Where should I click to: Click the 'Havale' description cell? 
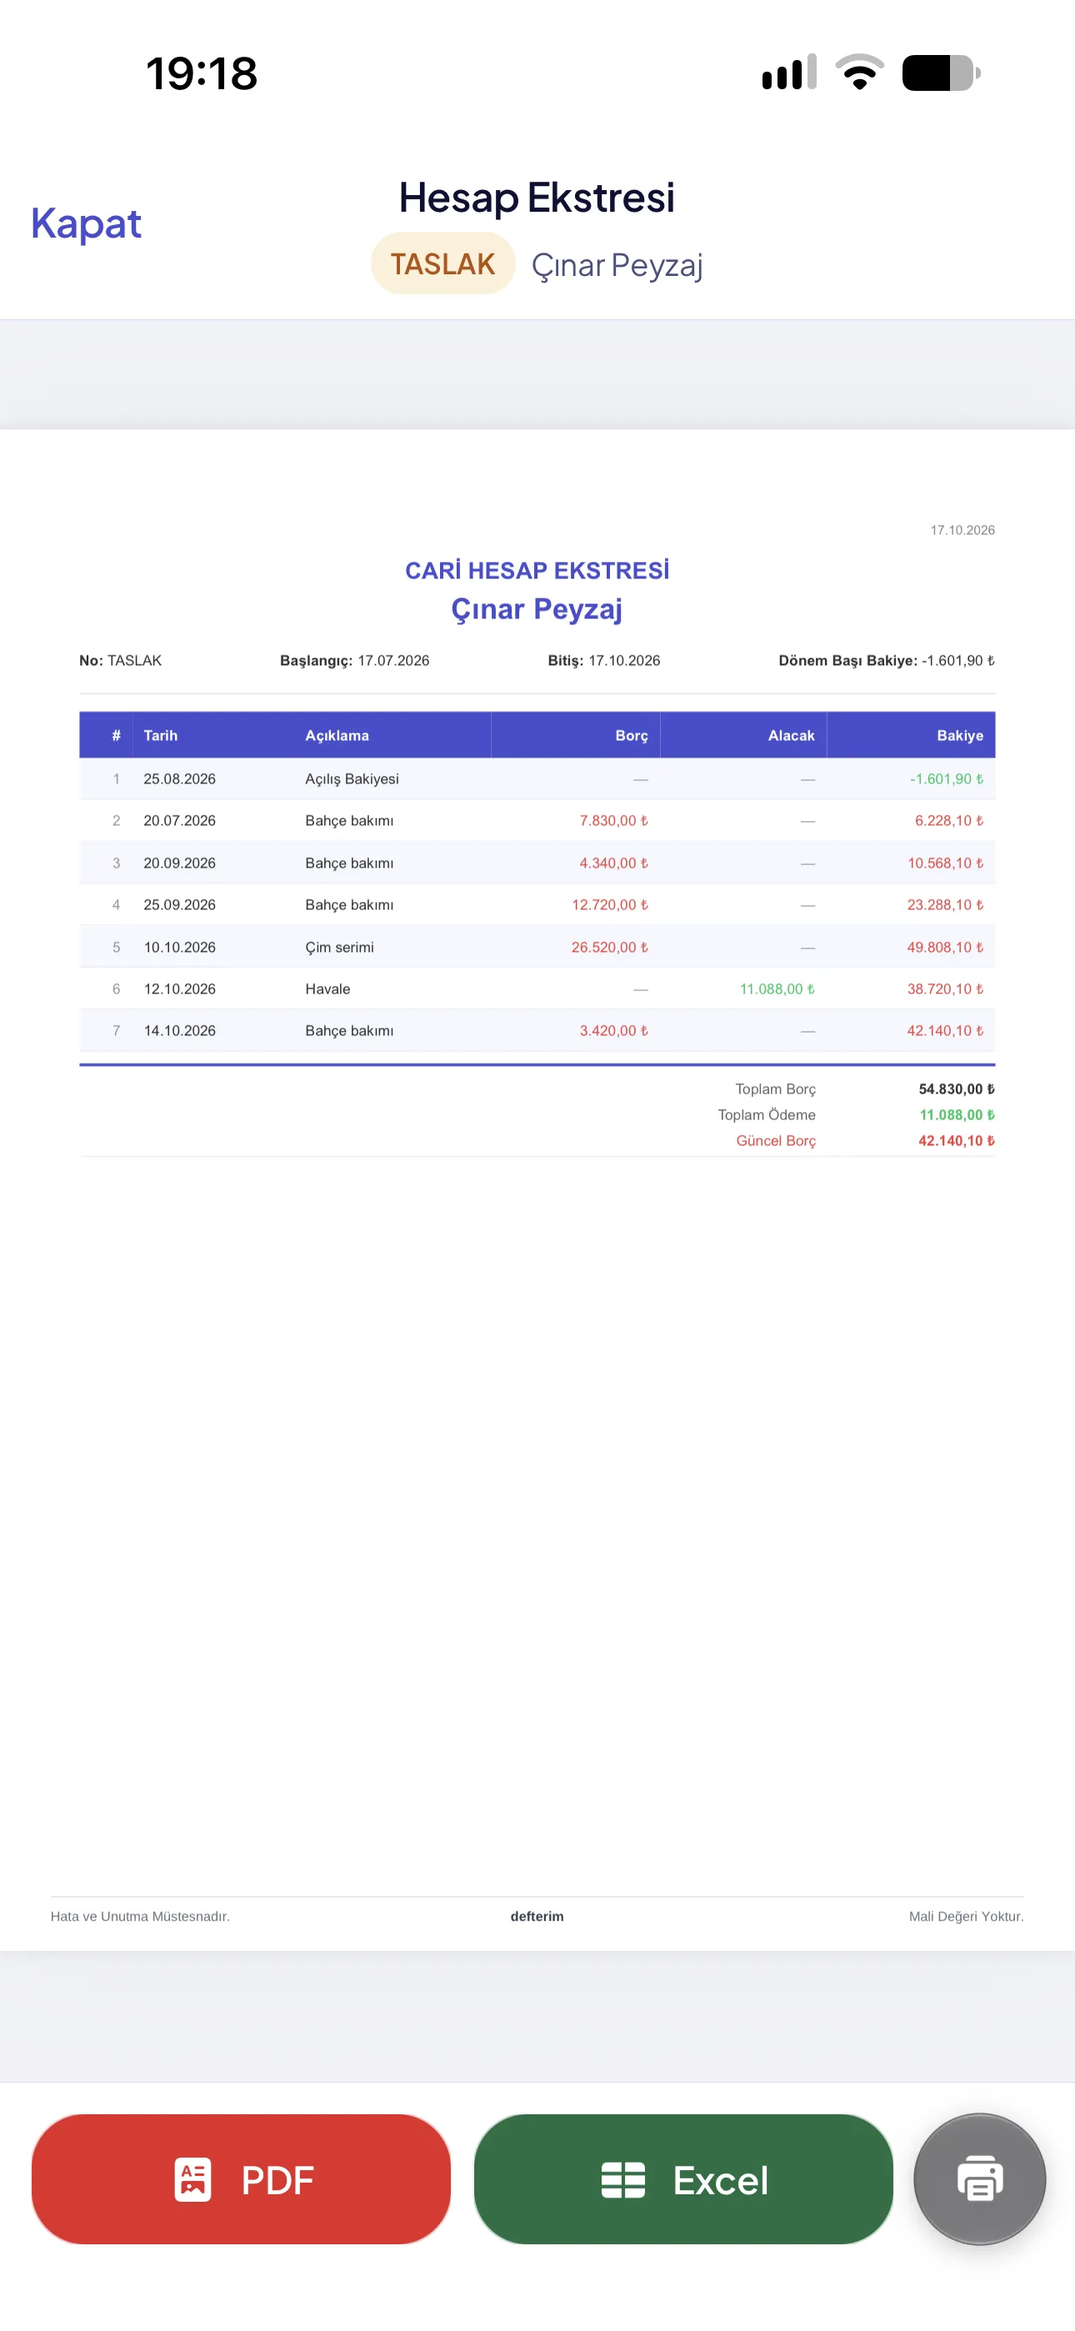point(327,988)
